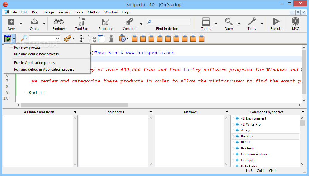This screenshot has width=309, height=176.
Task: Click the End if code line
Action: [37, 93]
